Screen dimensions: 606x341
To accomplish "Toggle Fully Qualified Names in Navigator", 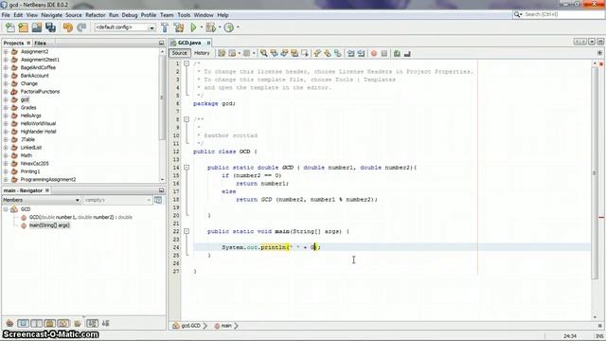I will [78, 323].
